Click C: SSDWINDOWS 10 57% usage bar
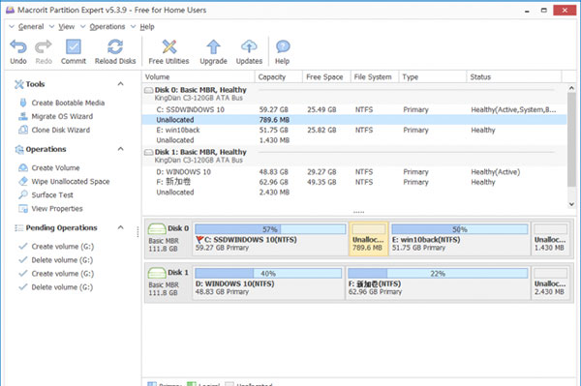 270,229
